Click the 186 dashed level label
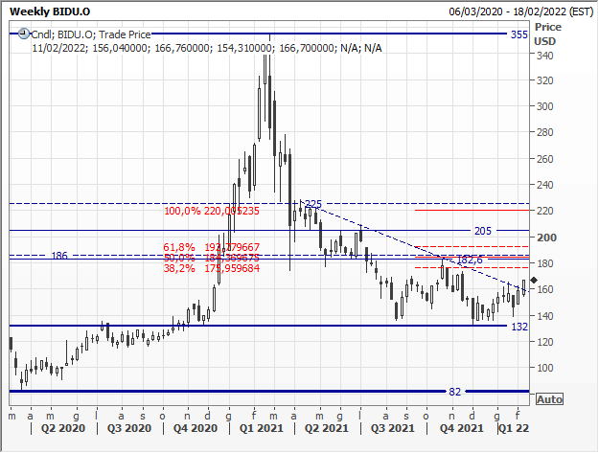599x453 pixels. (x=58, y=256)
